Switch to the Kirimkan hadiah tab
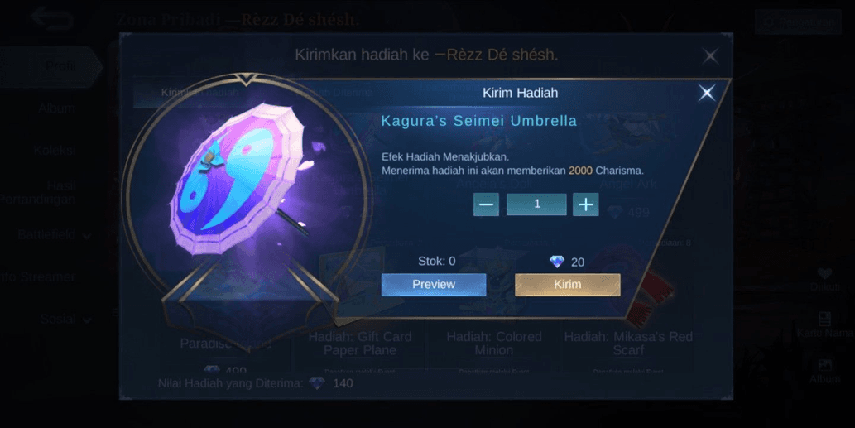The width and height of the screenshot is (855, 428). 199,93
